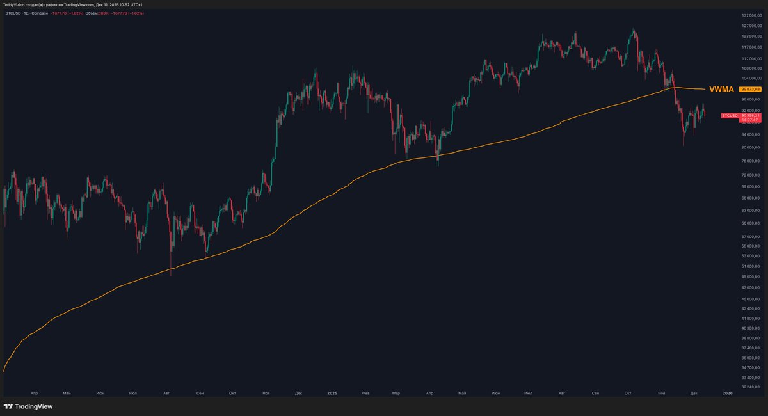768x416 pixels.
Task: Click the 2026 year marker on time axis
Action: (x=727, y=393)
